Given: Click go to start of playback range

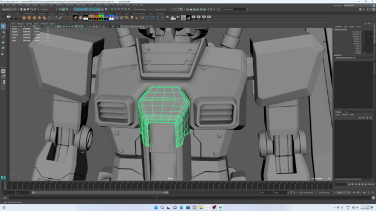Looking at the screenshot, I should pos(349,184).
